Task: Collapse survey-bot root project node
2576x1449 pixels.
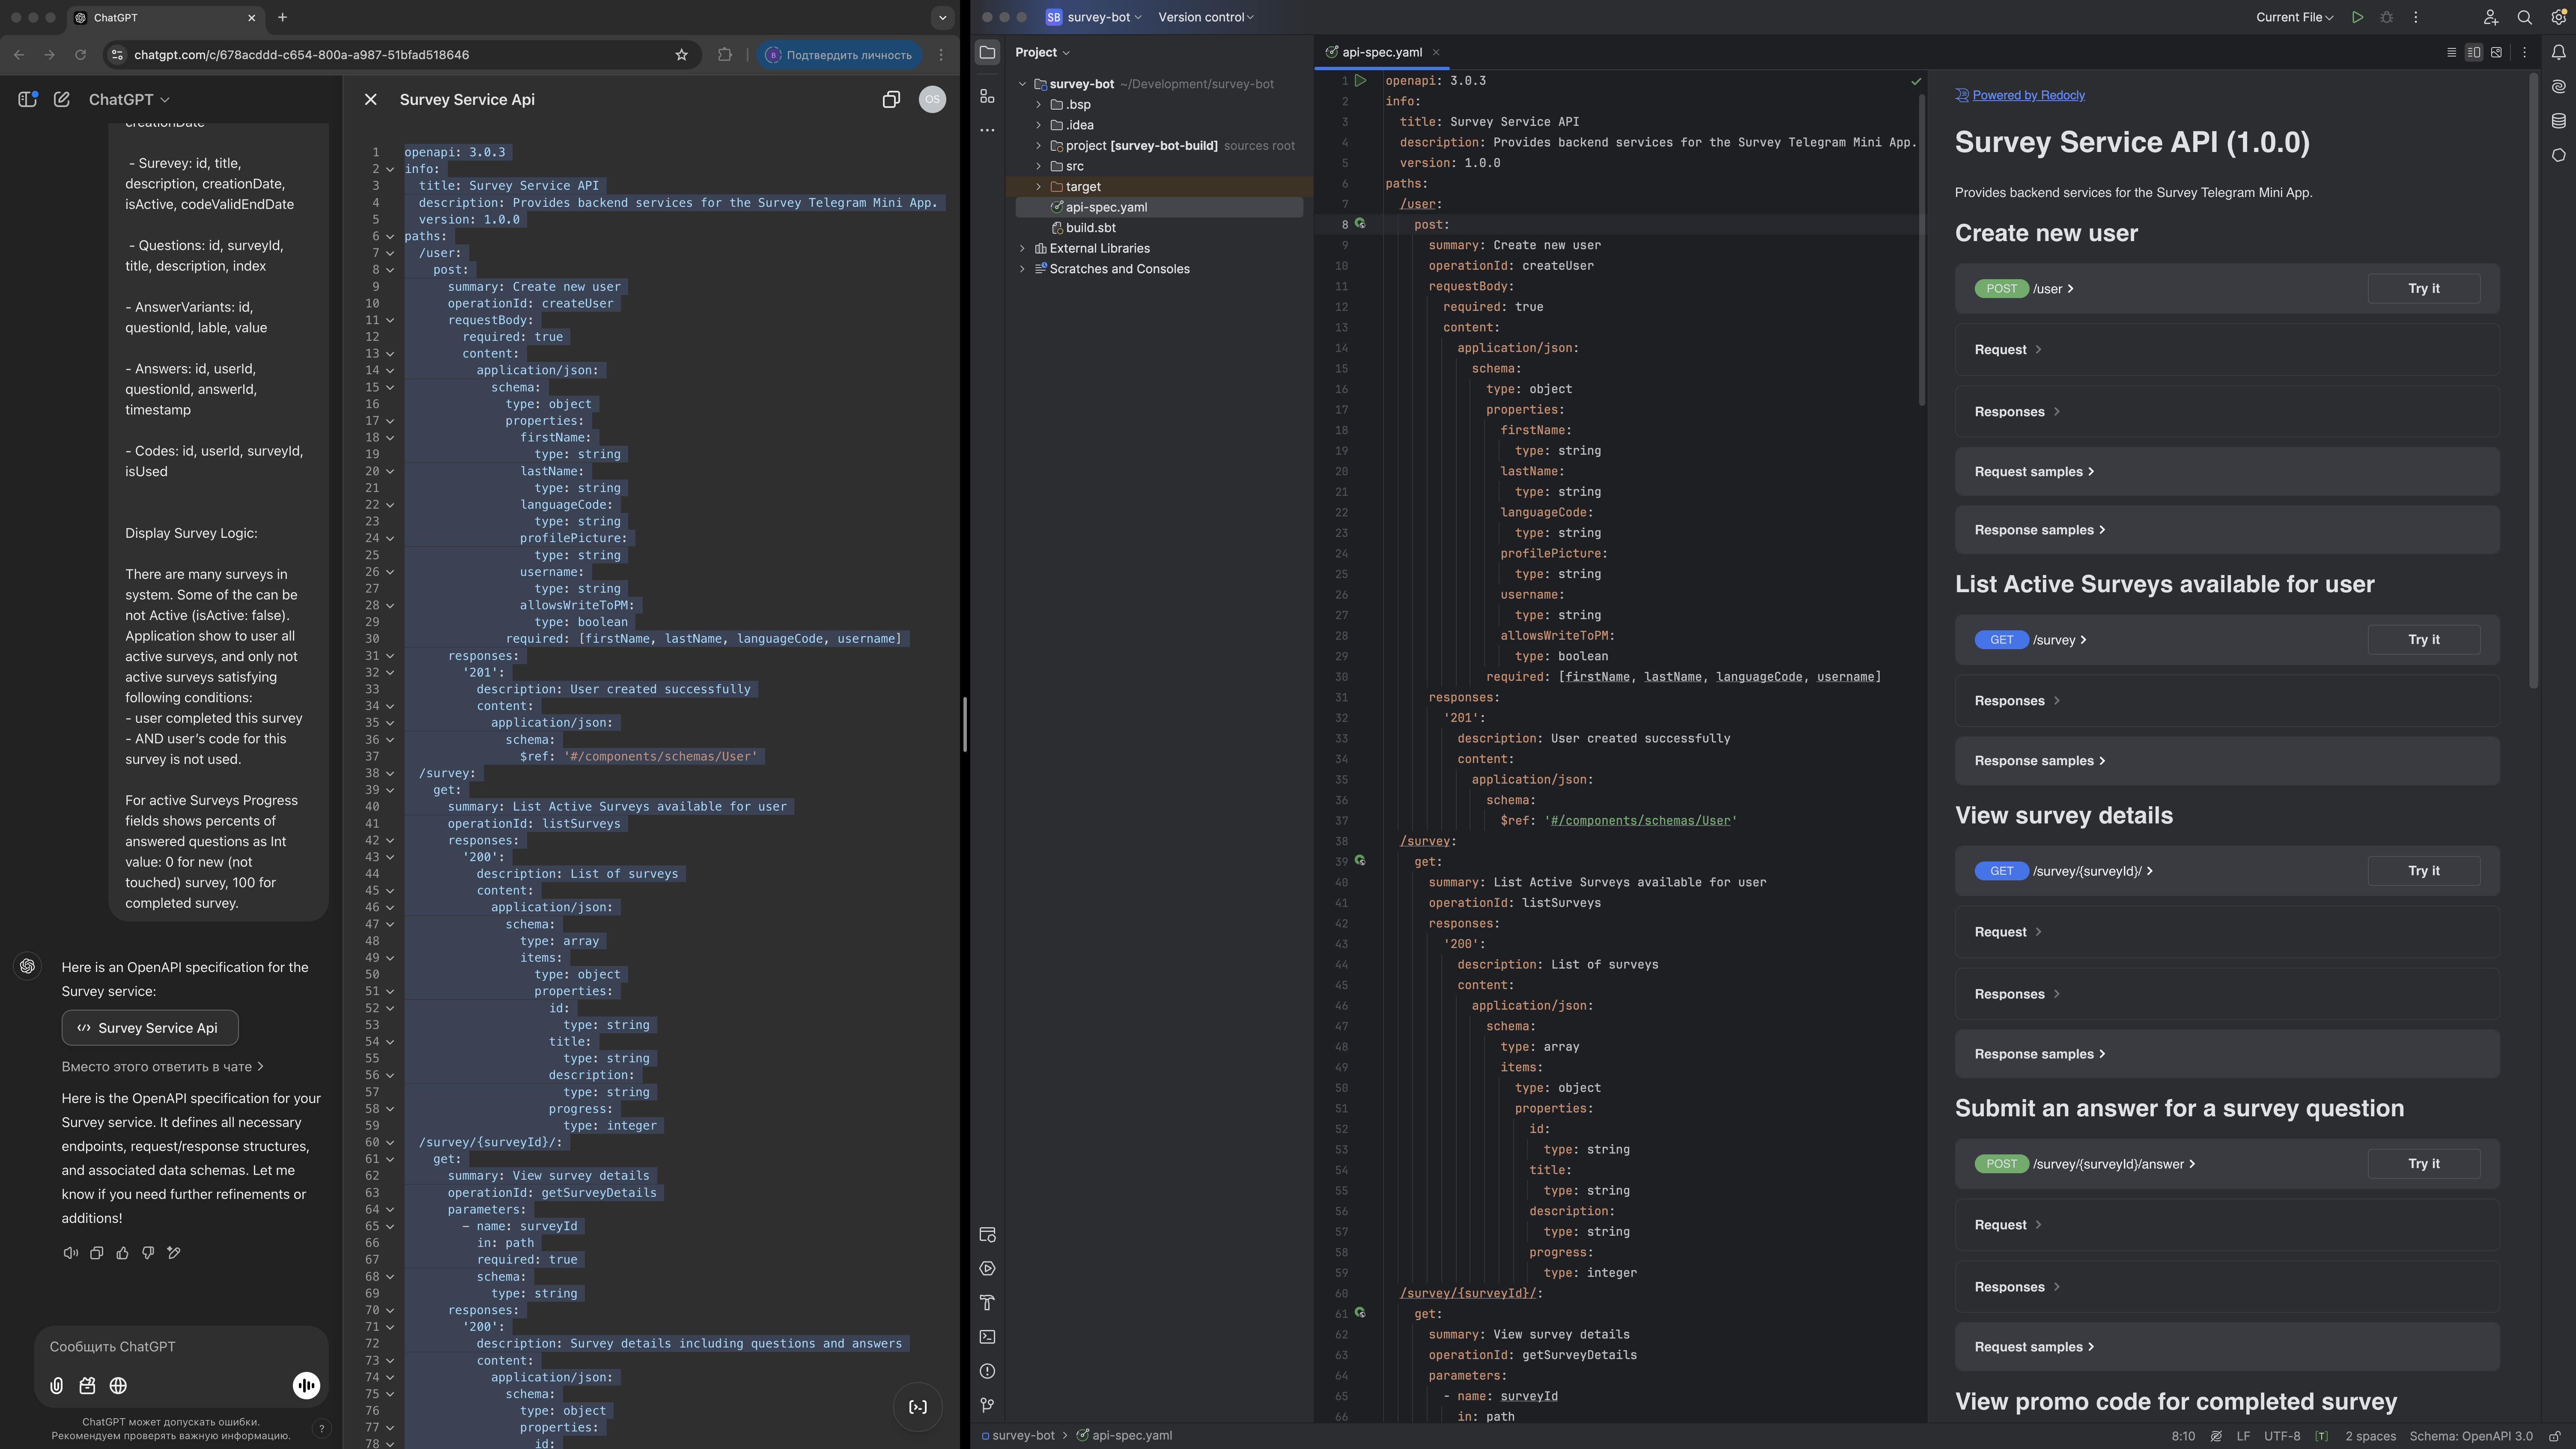Action: (1022, 84)
